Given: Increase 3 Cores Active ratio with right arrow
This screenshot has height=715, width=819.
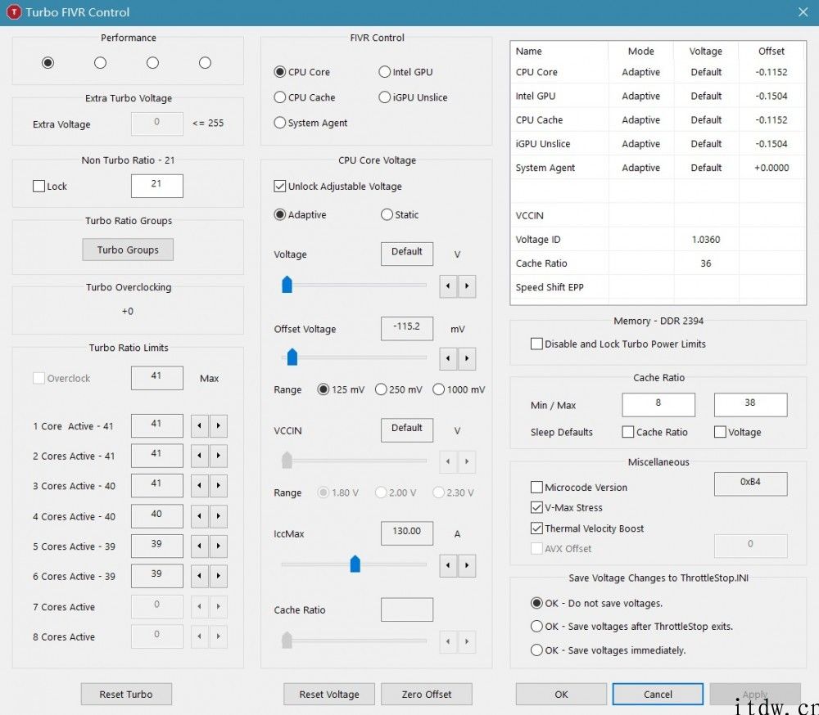Looking at the screenshot, I should pyautogui.click(x=219, y=485).
